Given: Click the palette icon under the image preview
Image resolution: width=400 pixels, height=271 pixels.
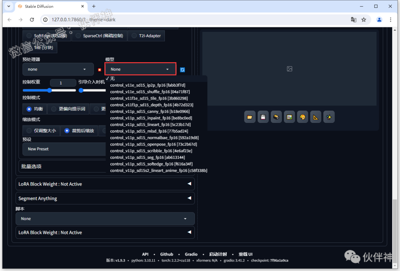Looking at the screenshot, I should tap(302, 117).
